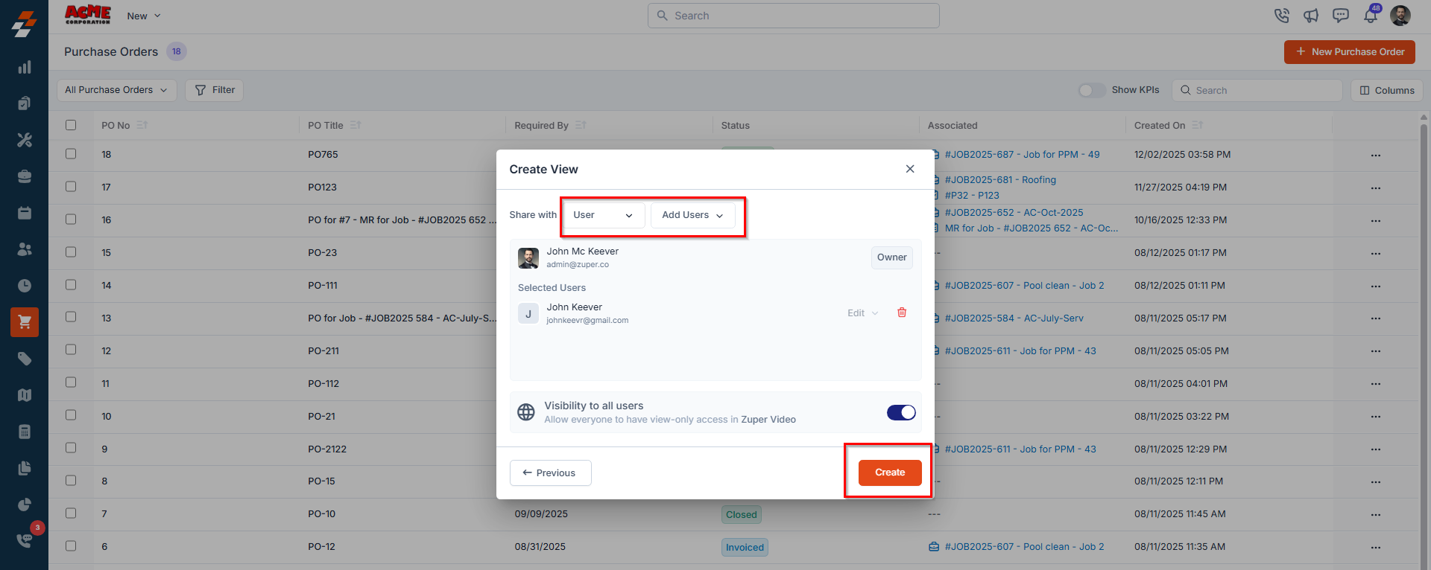
Task: Open the Edit permission dropdown for John Keever
Action: 863,313
